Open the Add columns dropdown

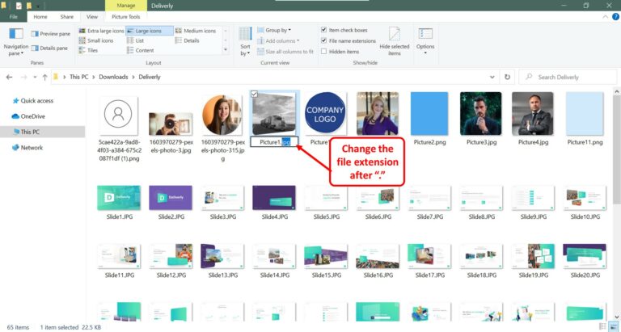(278, 40)
